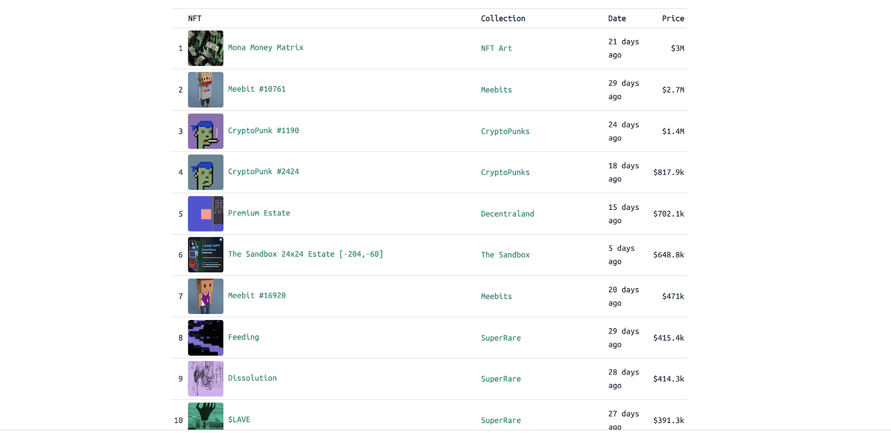Visit CryptoPunks collection in CryptoPunk #1190 row
891x433 pixels.
coord(506,131)
